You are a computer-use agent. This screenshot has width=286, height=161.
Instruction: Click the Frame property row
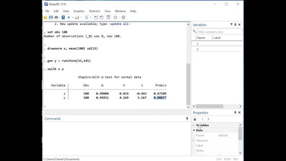pyautogui.click(x=215, y=135)
